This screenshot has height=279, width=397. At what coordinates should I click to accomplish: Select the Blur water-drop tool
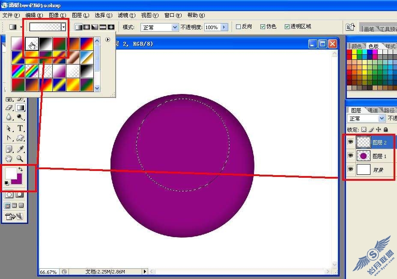point(9,117)
